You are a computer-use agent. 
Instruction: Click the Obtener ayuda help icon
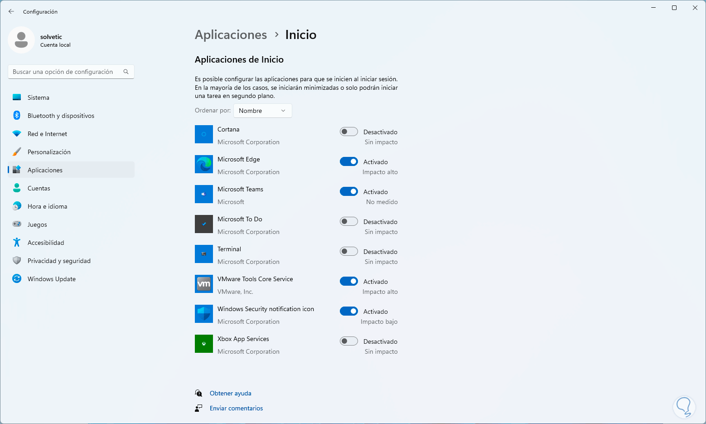click(x=198, y=393)
